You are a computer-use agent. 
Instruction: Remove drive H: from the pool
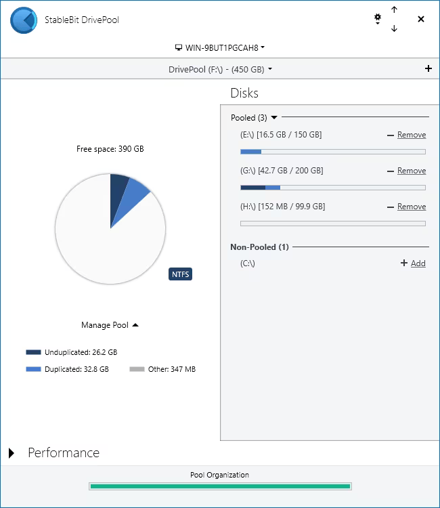pos(411,207)
